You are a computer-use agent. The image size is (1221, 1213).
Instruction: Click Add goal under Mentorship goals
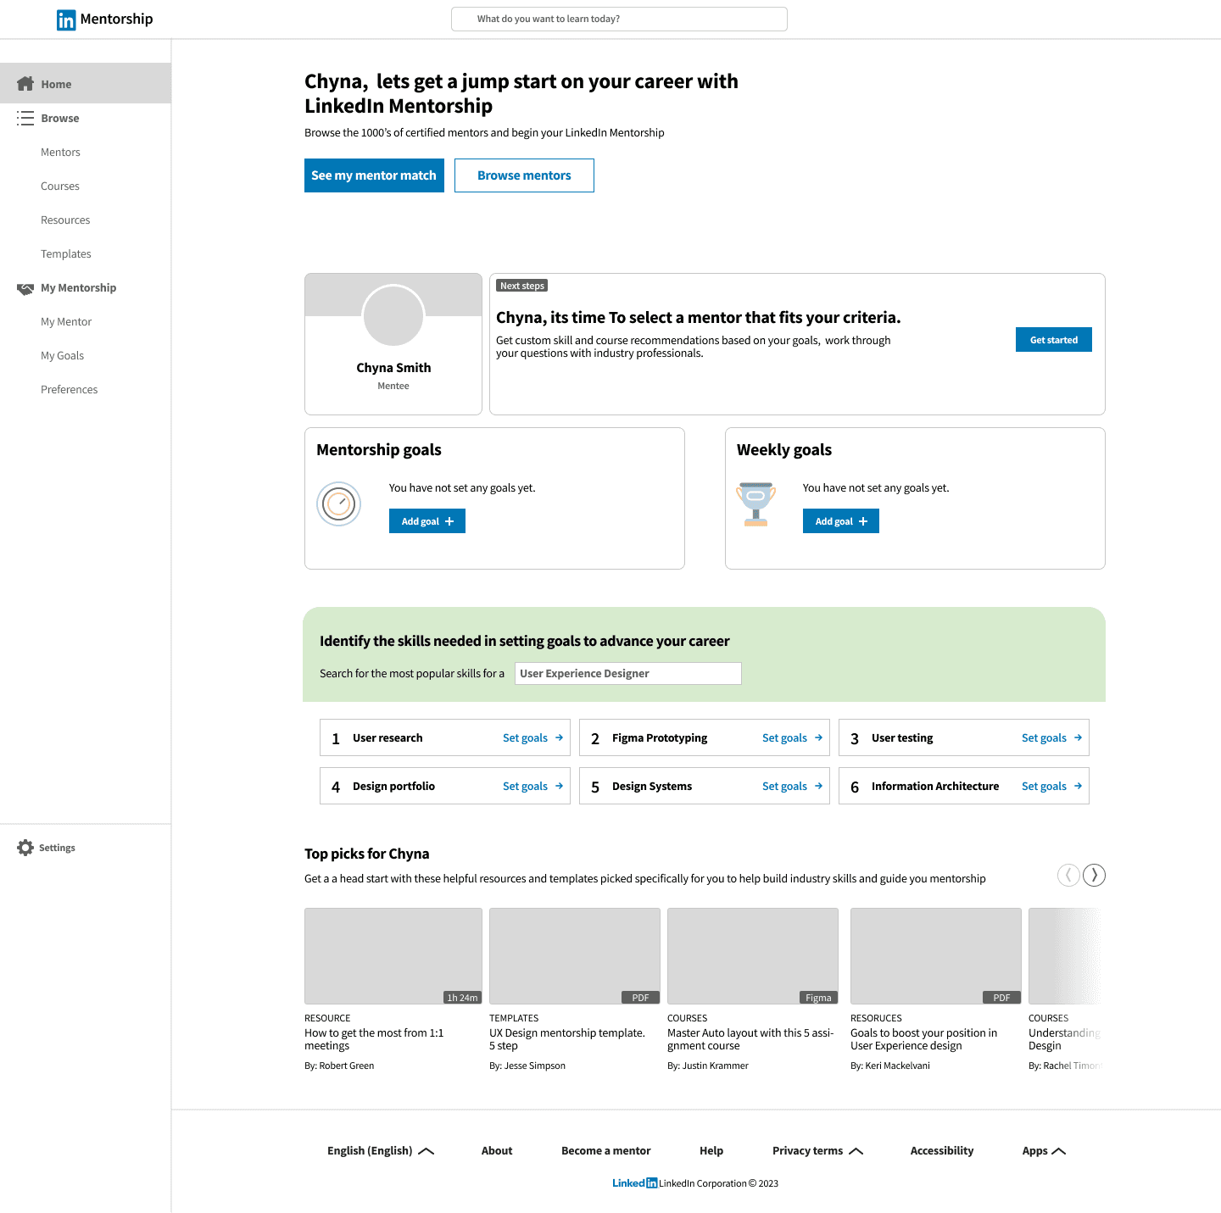(x=427, y=521)
